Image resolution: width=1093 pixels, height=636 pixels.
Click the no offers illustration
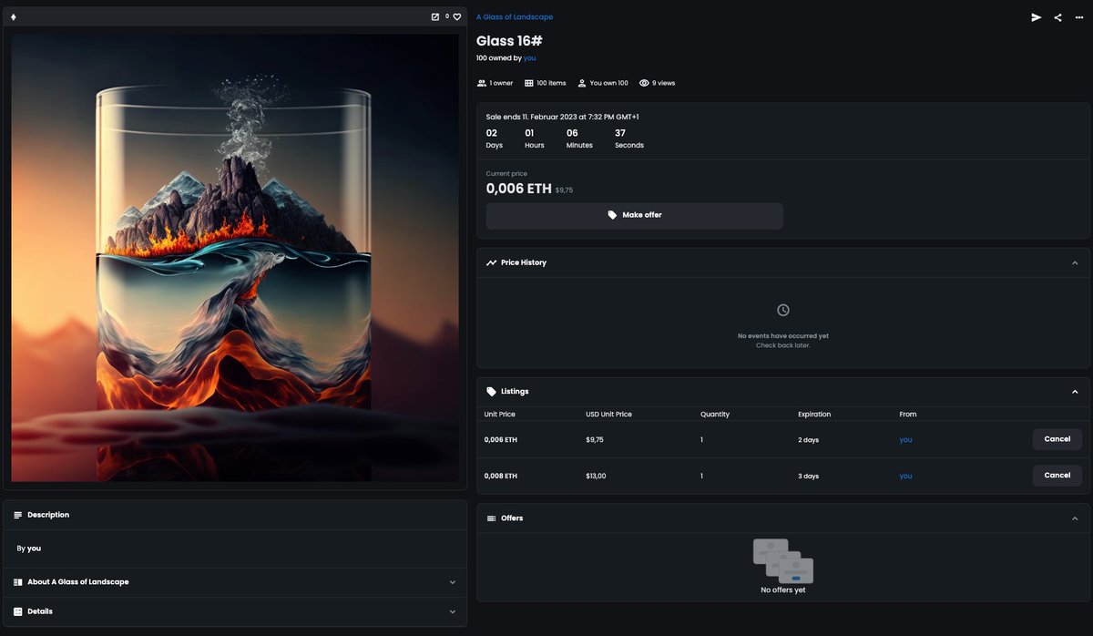coord(783,560)
